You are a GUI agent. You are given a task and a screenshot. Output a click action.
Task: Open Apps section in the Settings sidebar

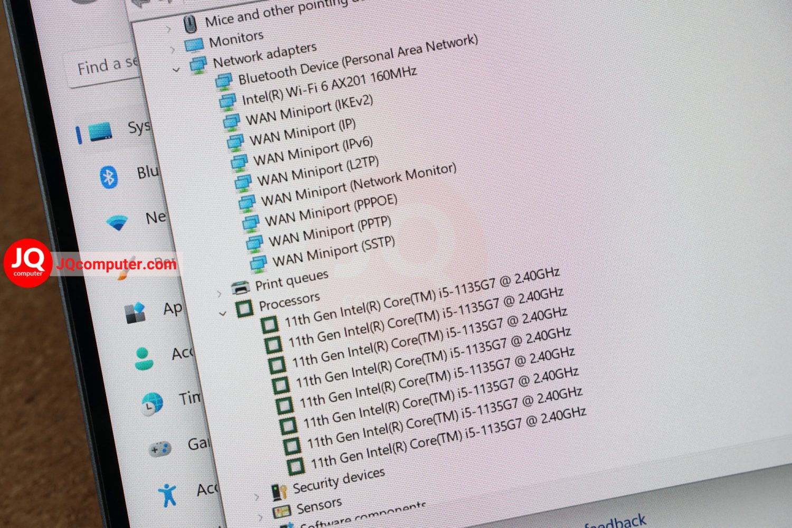154,311
